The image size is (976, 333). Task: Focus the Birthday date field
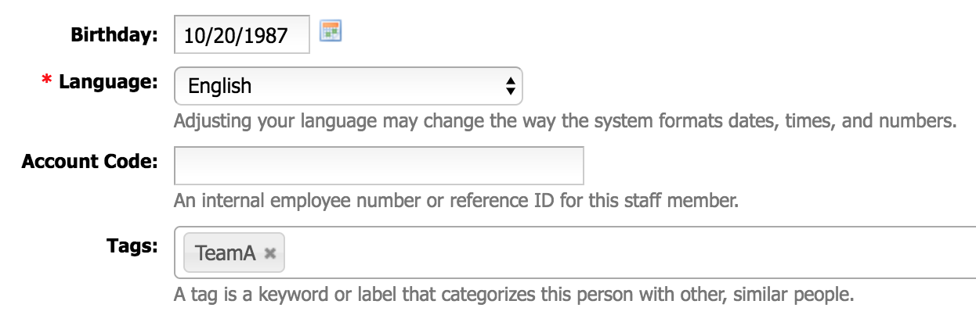click(x=242, y=35)
